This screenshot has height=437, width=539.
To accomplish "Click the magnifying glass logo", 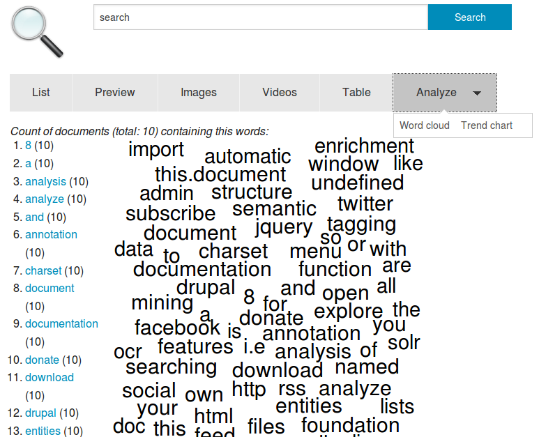I will click(x=37, y=31).
